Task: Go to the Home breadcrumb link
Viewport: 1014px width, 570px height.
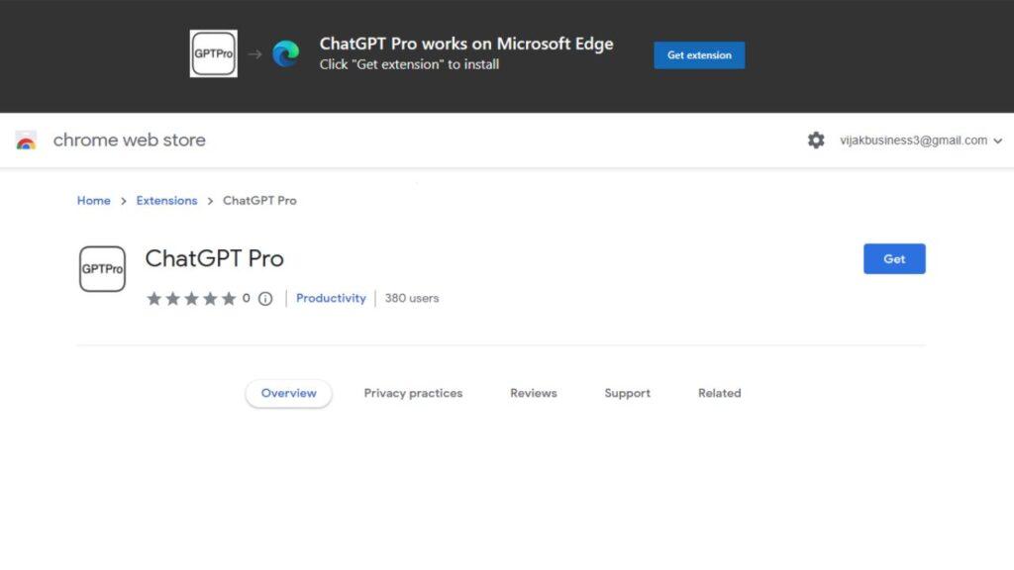Action: pos(94,200)
